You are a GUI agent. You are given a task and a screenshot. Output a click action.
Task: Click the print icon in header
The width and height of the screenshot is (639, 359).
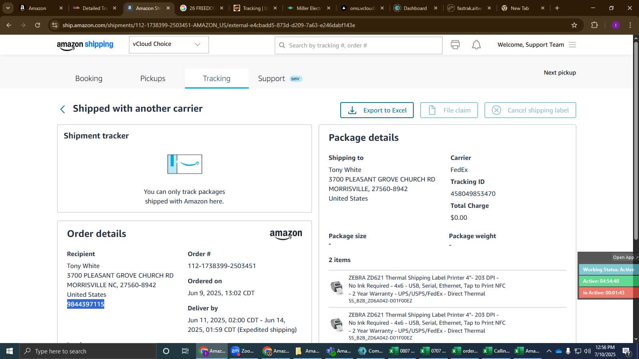(455, 45)
